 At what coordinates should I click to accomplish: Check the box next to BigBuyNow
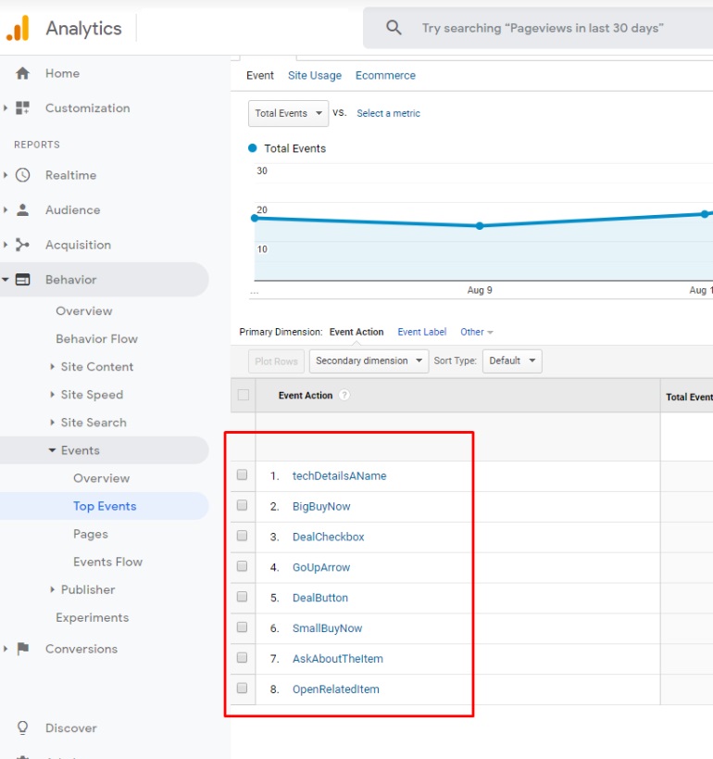click(243, 506)
